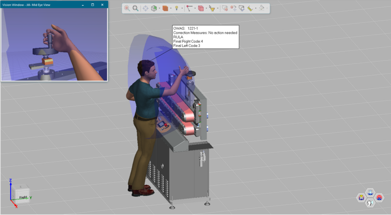Click the restore position icon with blue arrows
Screen dimensions: 391x215
[x=241, y=8]
